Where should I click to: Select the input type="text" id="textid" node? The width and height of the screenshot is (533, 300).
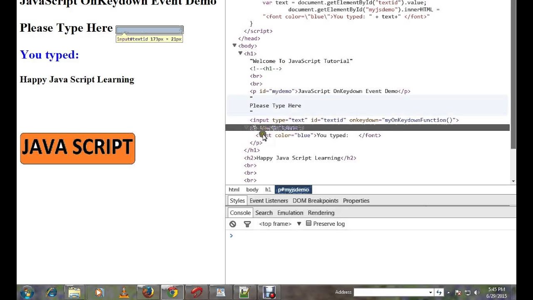click(354, 120)
